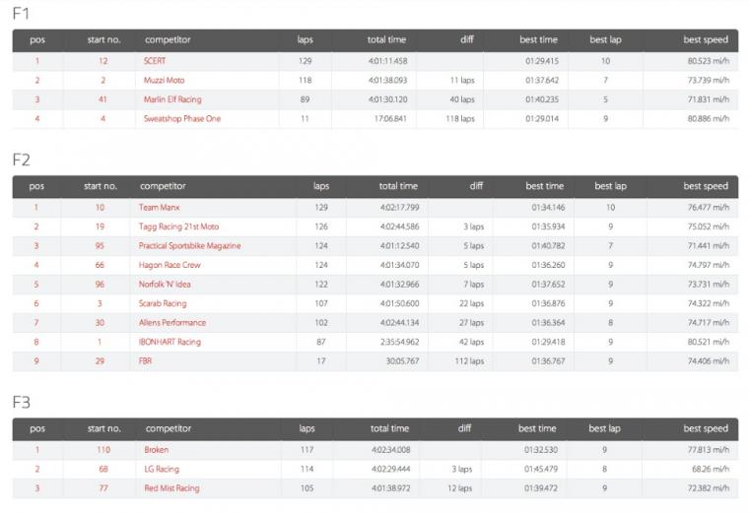Image resolution: width=749 pixels, height=514 pixels.
Task: Click the Hagon Race Crew link
Action: click(170, 265)
